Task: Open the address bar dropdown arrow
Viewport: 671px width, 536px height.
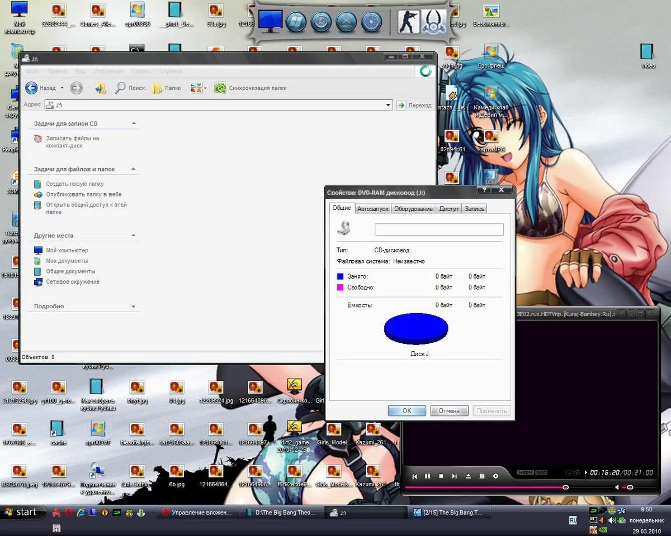Action: pyautogui.click(x=389, y=105)
